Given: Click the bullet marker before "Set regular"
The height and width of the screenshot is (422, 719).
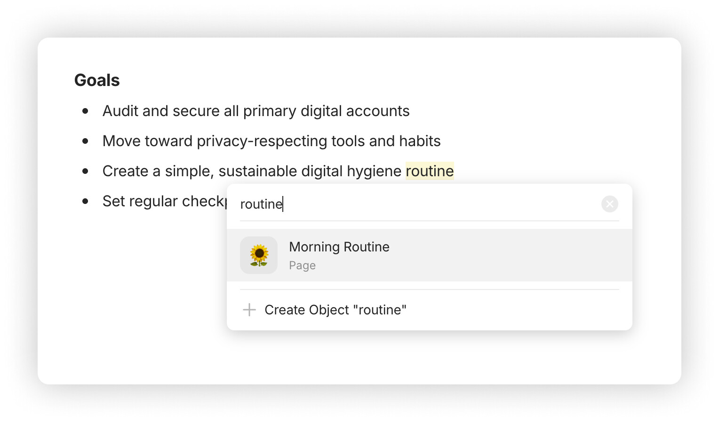Looking at the screenshot, I should 85,202.
